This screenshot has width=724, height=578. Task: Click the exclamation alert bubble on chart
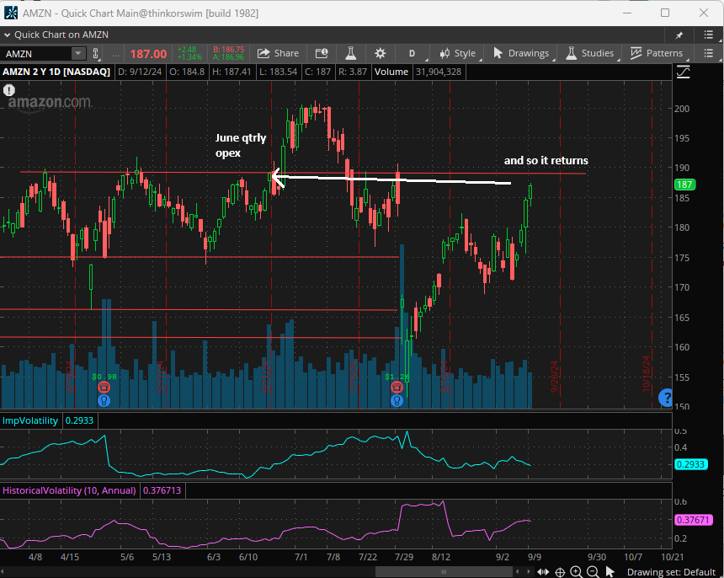pyautogui.click(x=9, y=90)
